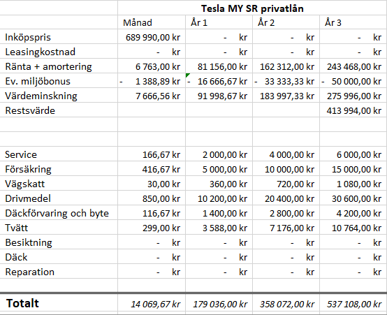The image size is (387, 315).
Task: Click the 166,67 kr cell
Action: point(152,154)
